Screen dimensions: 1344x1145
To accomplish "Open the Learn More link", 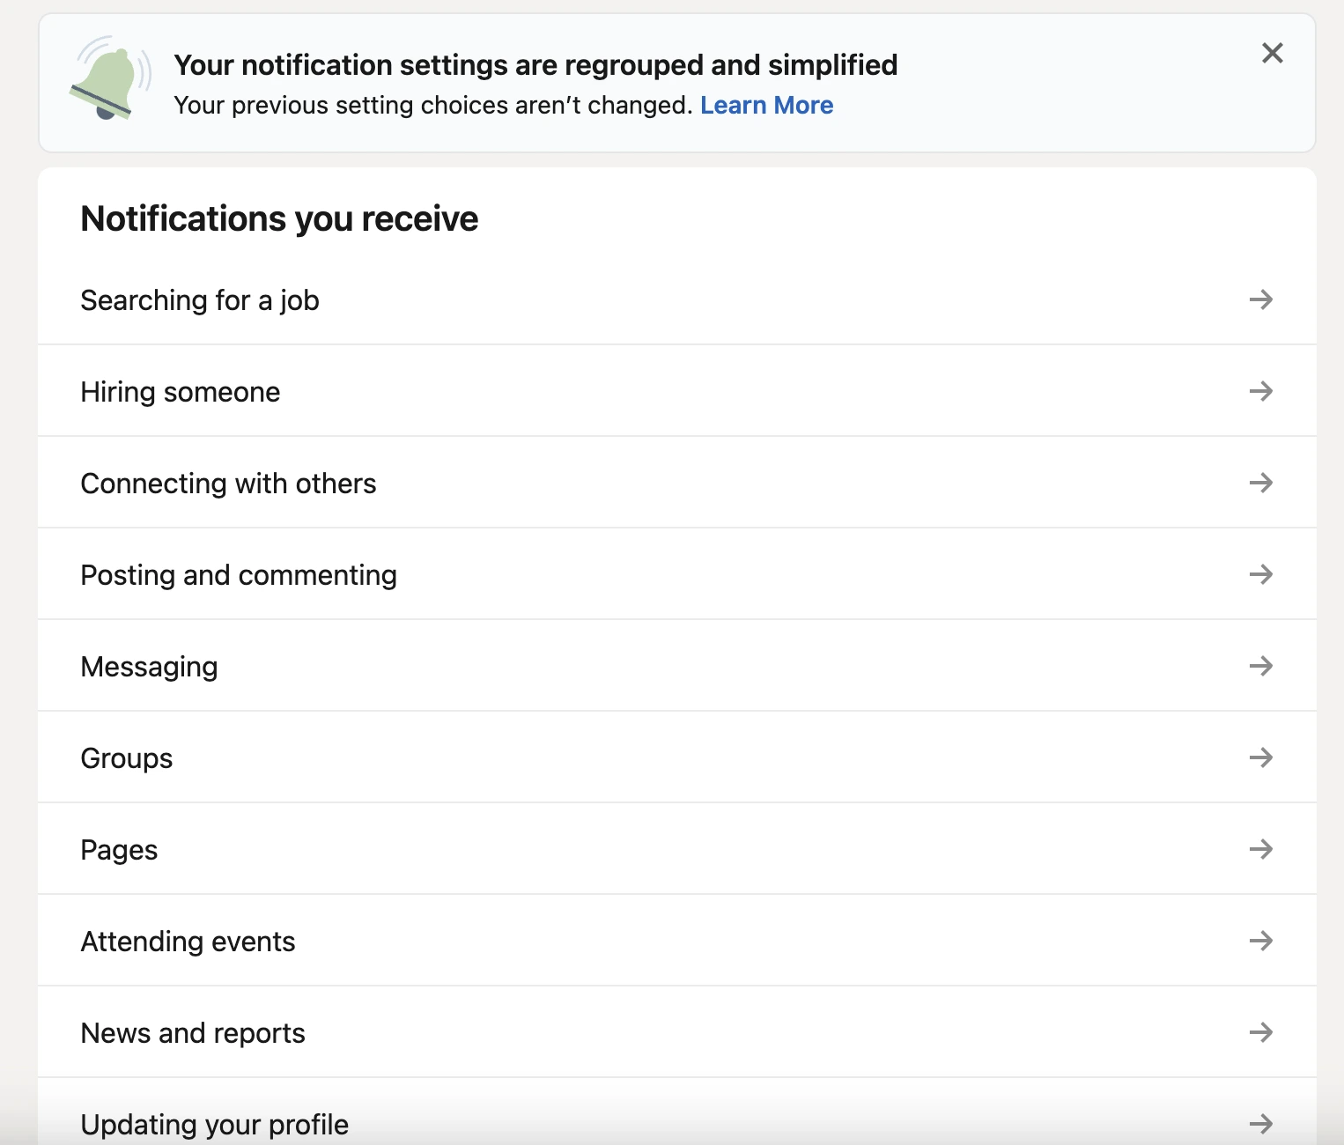I will (766, 105).
